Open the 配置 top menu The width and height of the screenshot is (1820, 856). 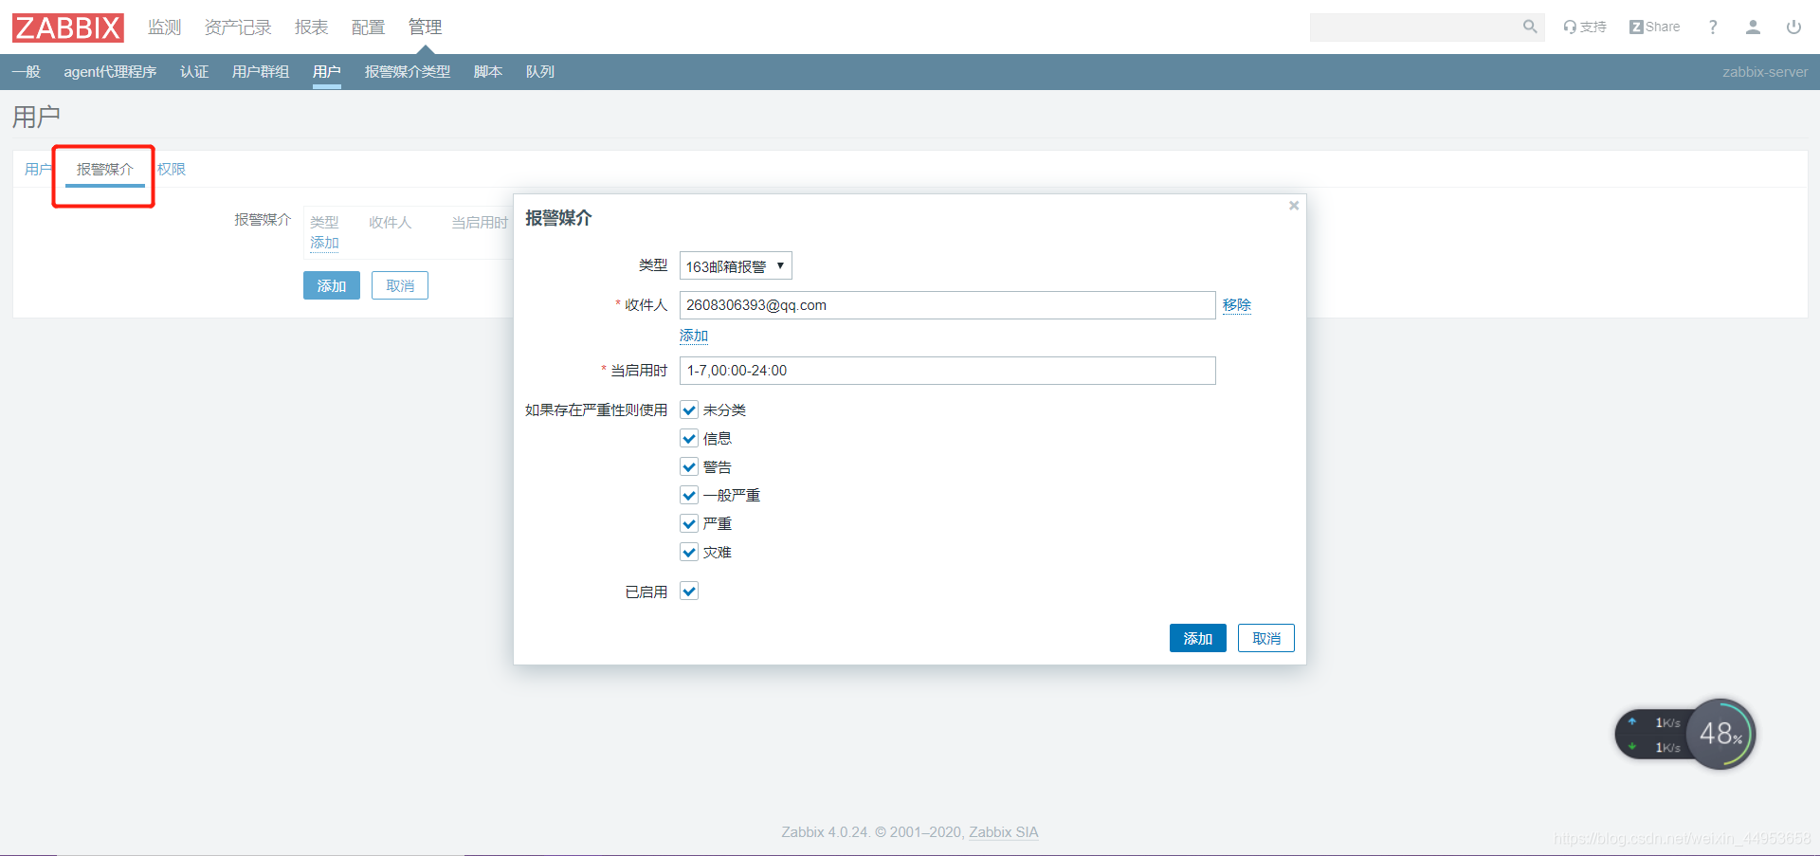368,27
